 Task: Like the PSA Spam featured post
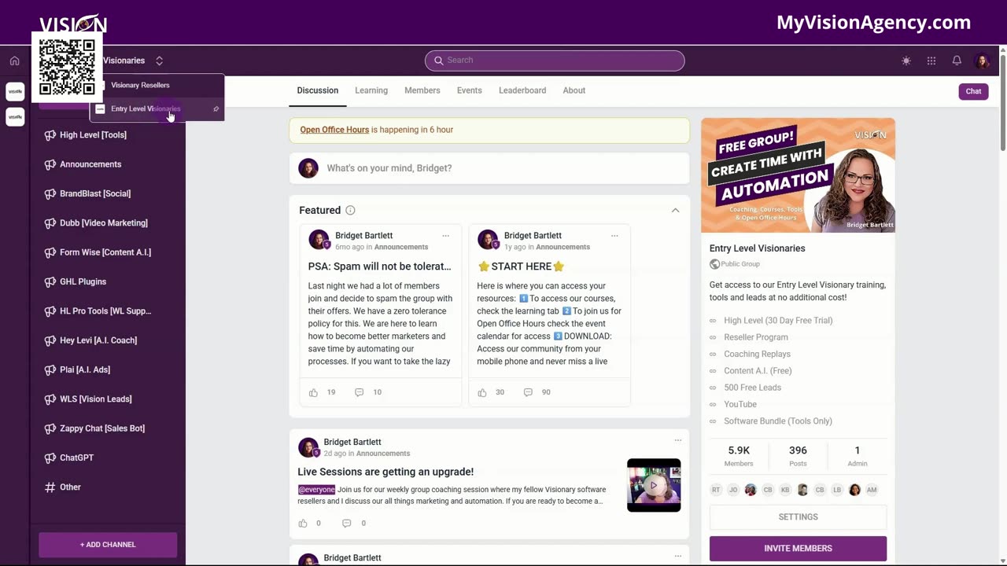click(x=313, y=392)
